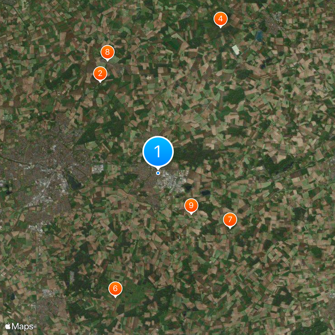Tap the orange pin numbered 6
This screenshot has width=335, height=335.
click(x=116, y=289)
